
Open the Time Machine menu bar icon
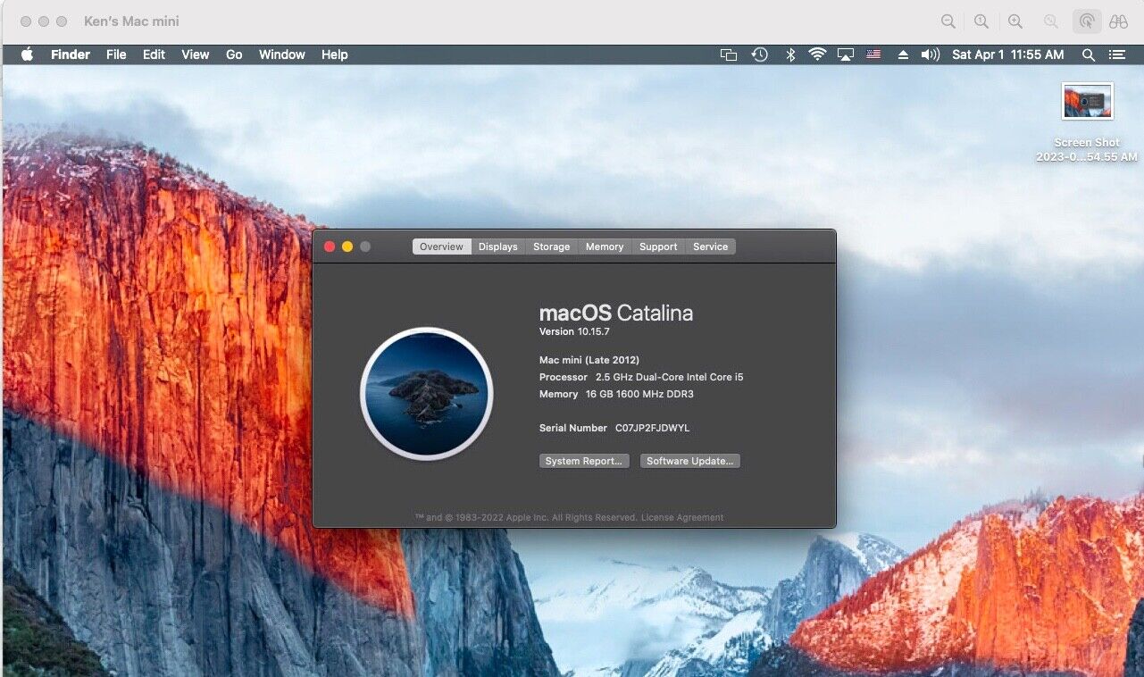click(759, 54)
